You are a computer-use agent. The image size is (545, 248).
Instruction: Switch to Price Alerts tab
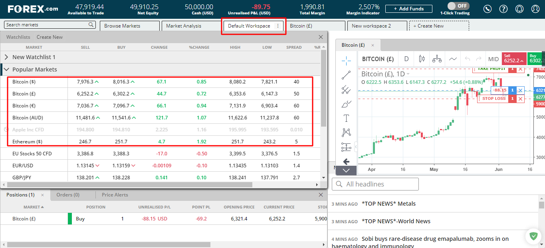pyautogui.click(x=115, y=195)
